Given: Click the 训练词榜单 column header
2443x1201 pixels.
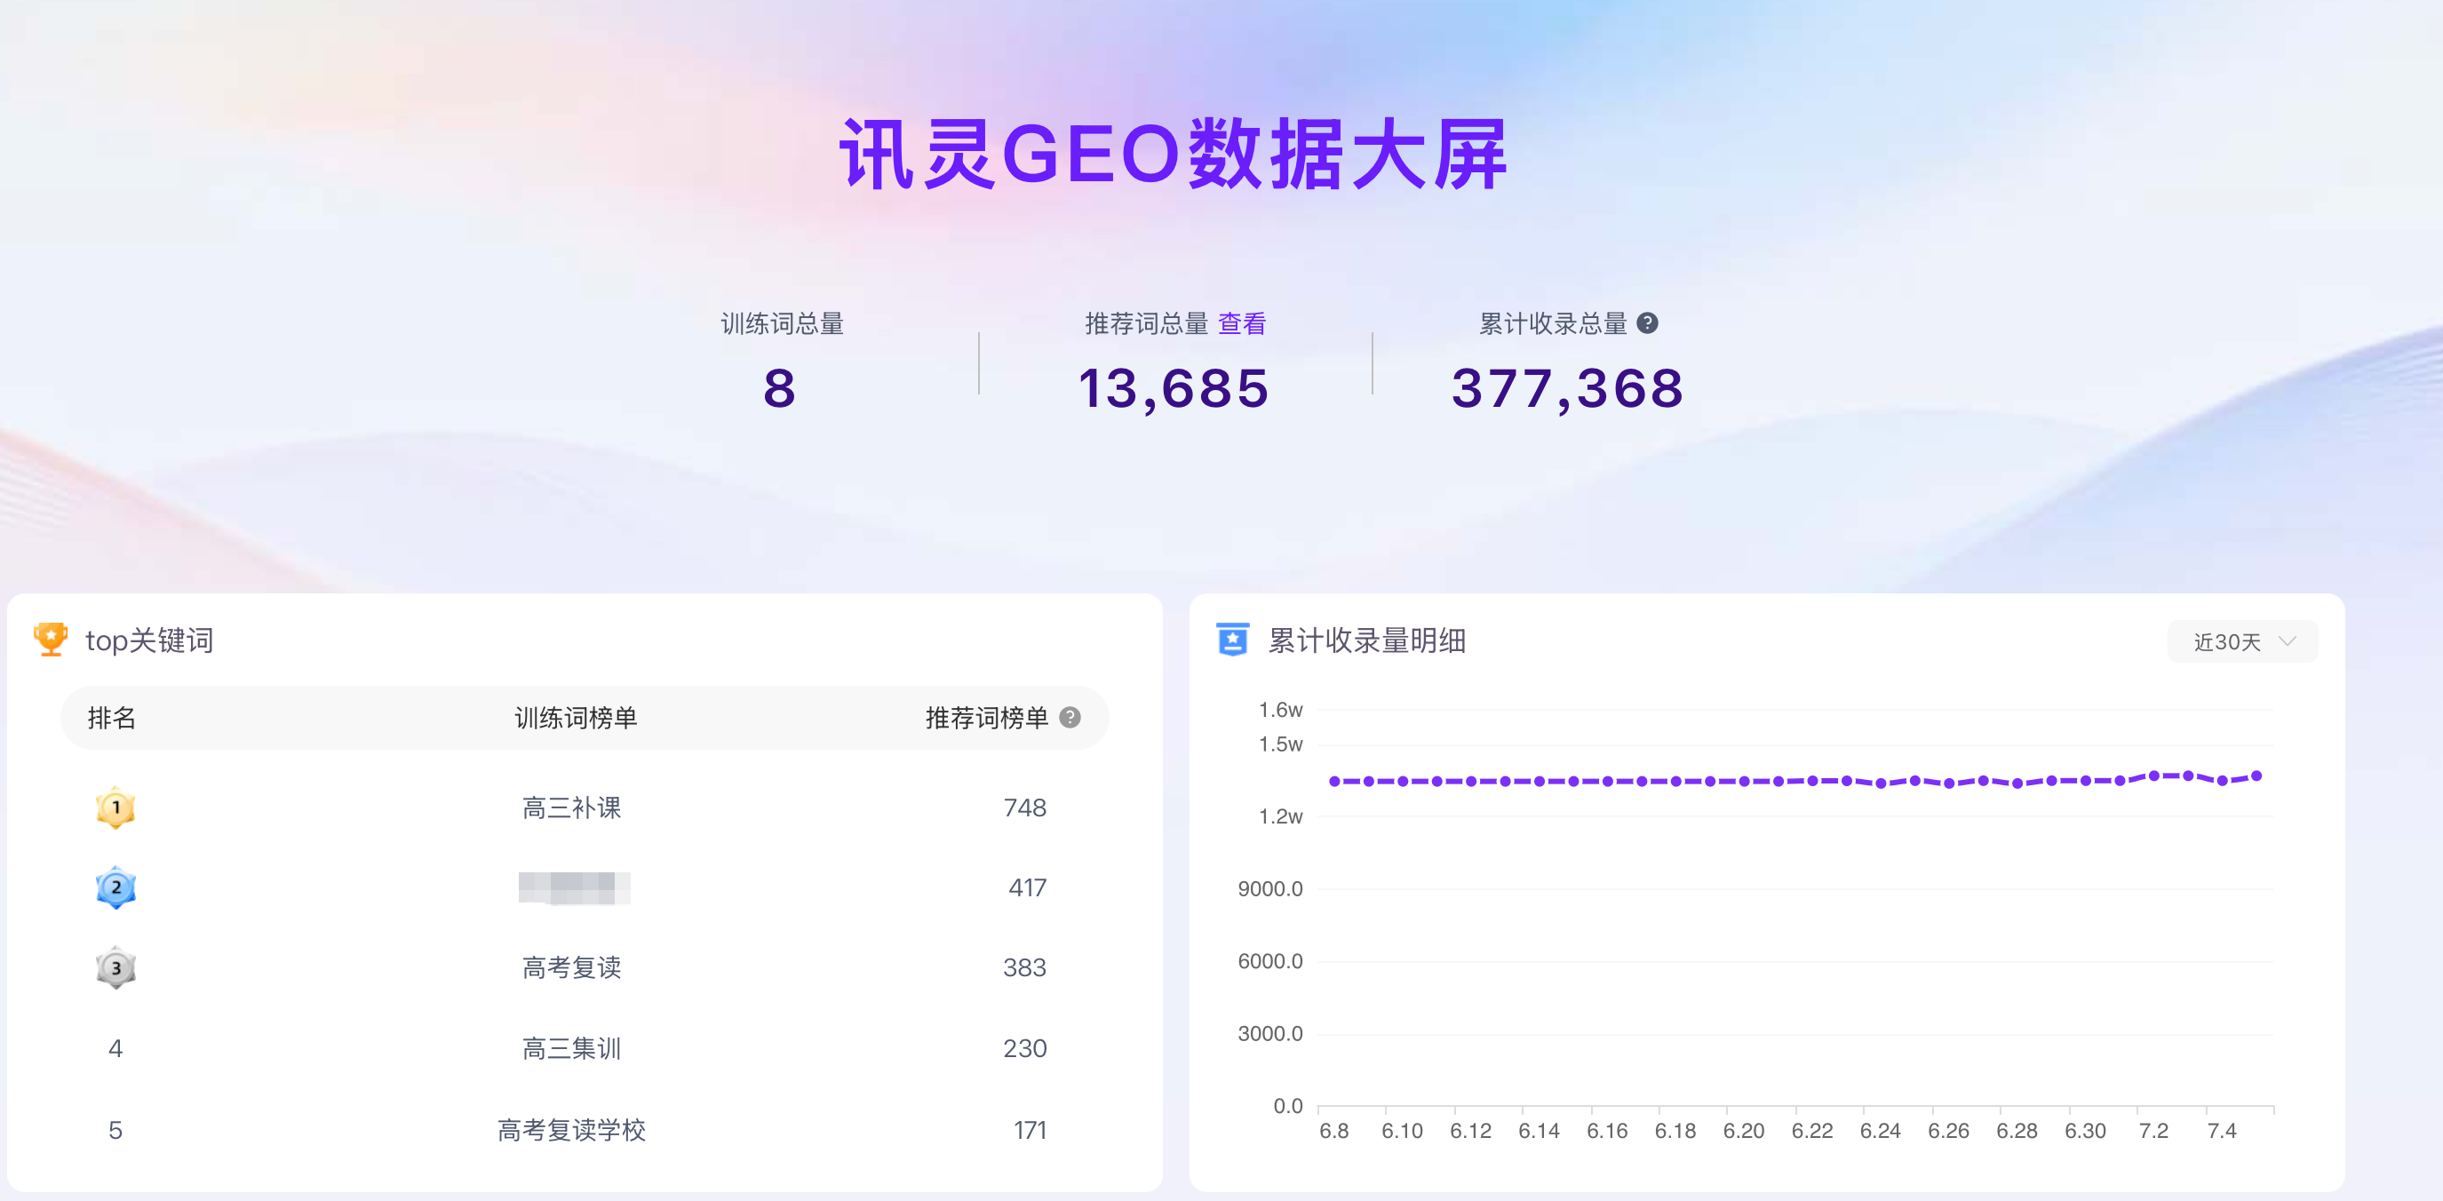Looking at the screenshot, I should pos(576,718).
